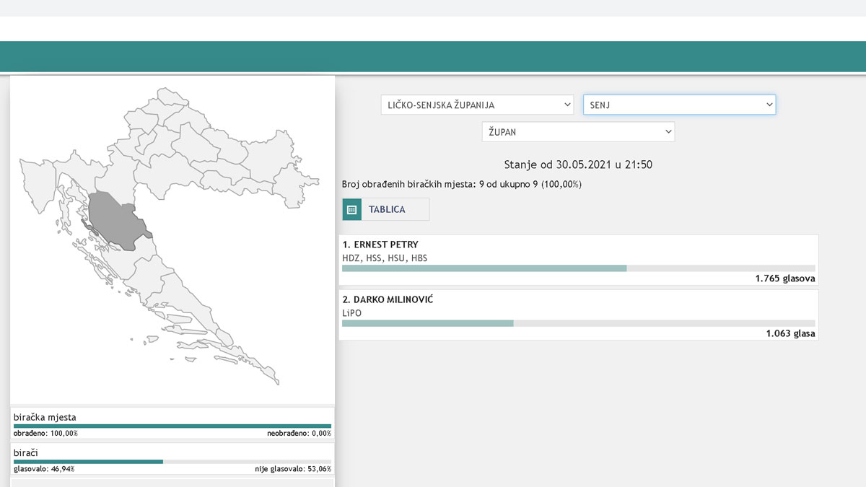This screenshot has width=866, height=487.
Task: Click Ernest Petry's vote share bar
Action: 484,268
